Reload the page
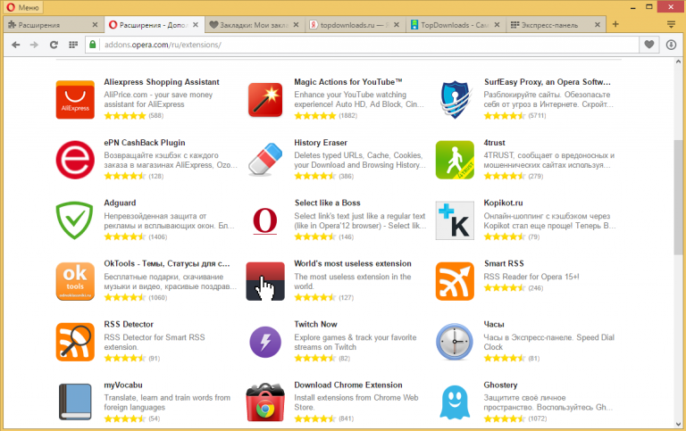 point(54,45)
